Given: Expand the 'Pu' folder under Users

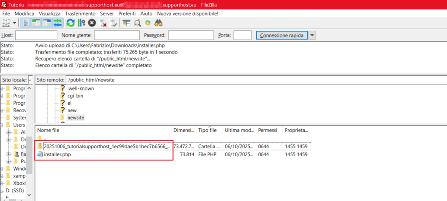Looking at the screenshot, I should coord(8,161).
